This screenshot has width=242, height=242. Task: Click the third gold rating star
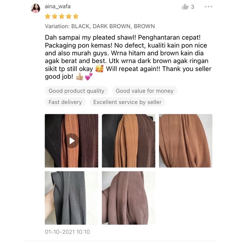[62, 16]
